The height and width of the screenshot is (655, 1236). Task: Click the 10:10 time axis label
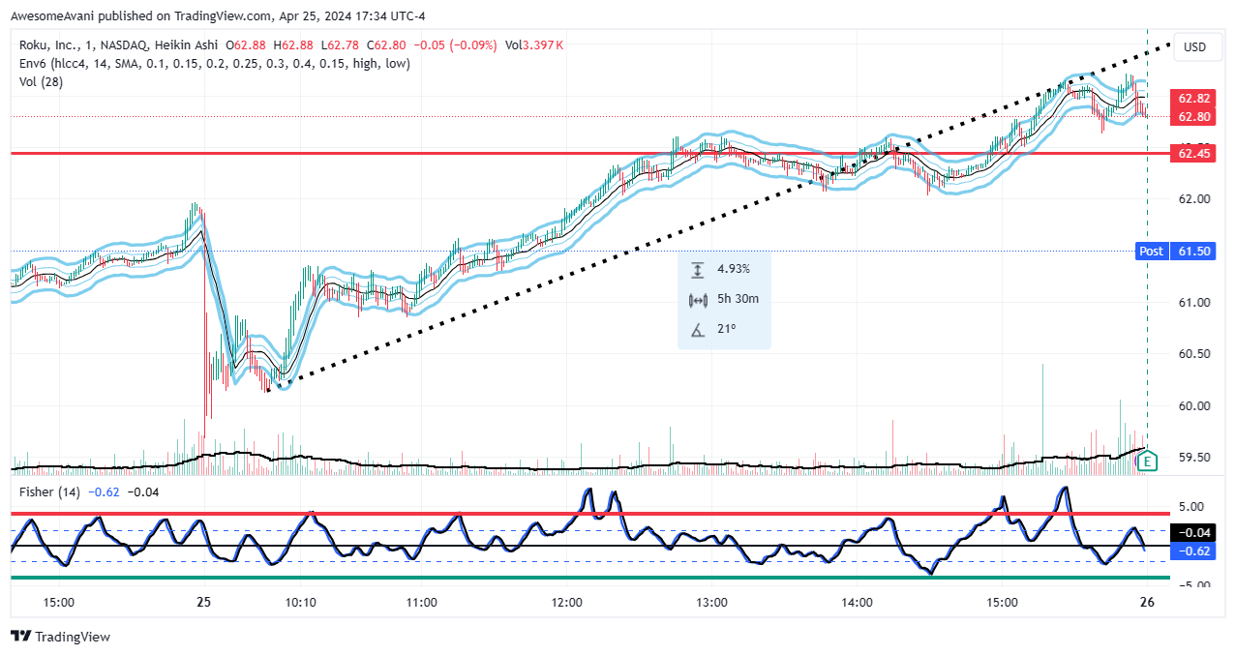coord(300,602)
